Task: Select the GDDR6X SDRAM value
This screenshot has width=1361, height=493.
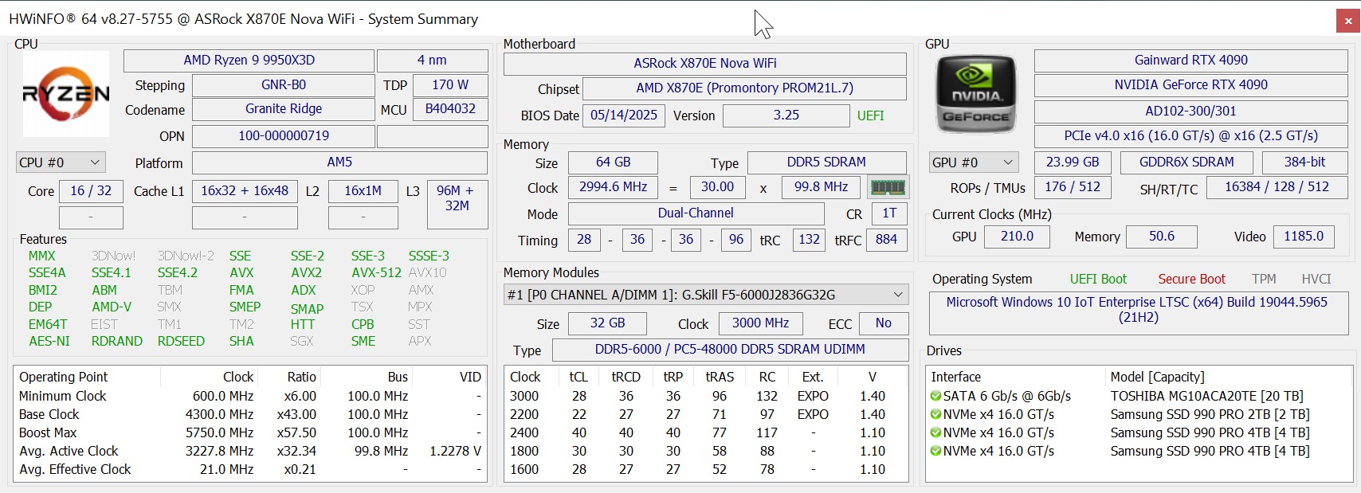Action: point(1186,162)
